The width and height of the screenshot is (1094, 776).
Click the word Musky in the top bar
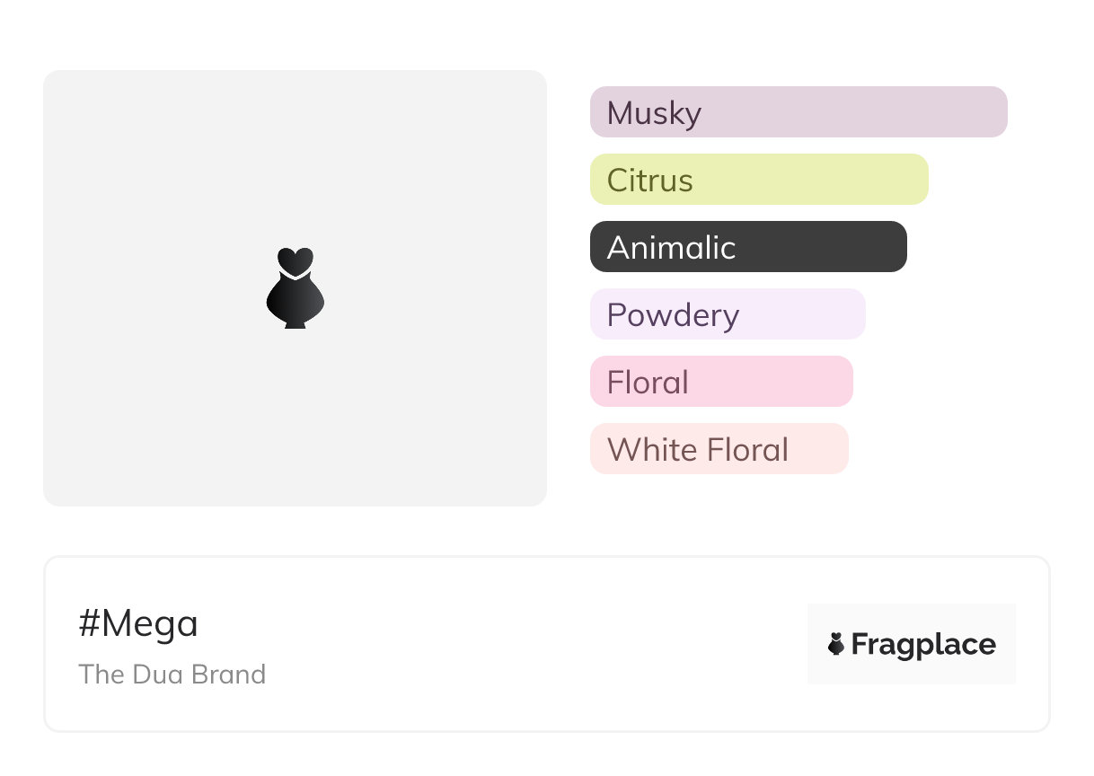click(654, 114)
